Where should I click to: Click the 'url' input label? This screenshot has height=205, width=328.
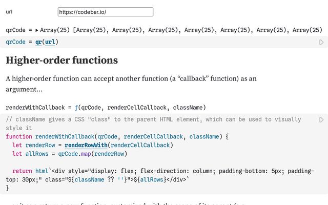point(9,12)
